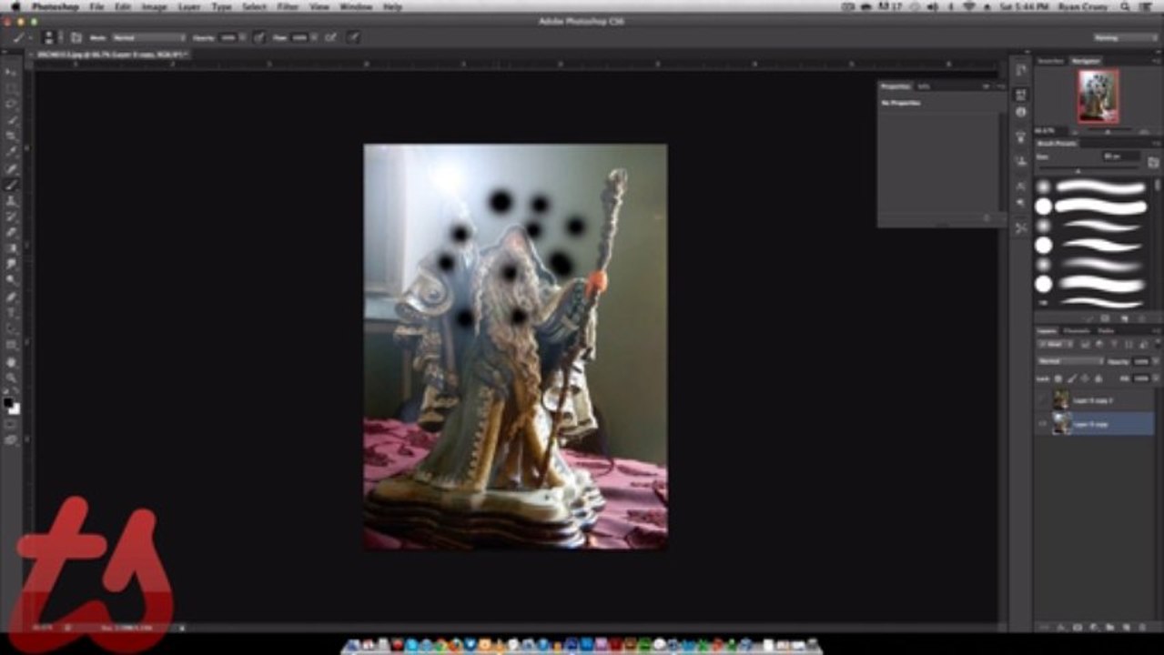Select the Blur tool
The width and height of the screenshot is (1164, 655).
[x=12, y=264]
